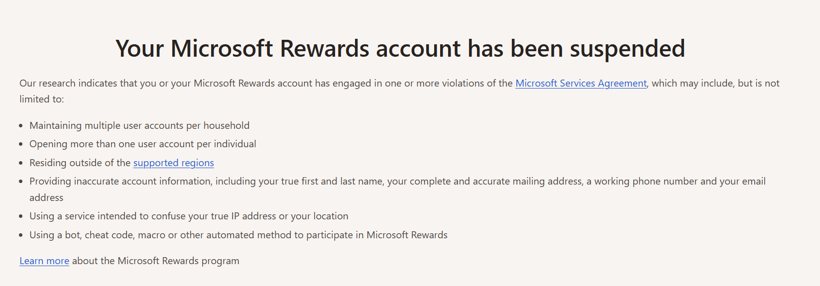Click the bullet dot before 'Opening more than'
Image resolution: width=820 pixels, height=286 pixels.
[21, 144]
